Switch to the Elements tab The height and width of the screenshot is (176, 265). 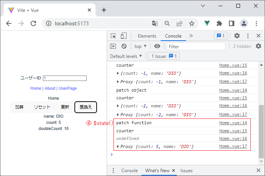tap(147, 36)
